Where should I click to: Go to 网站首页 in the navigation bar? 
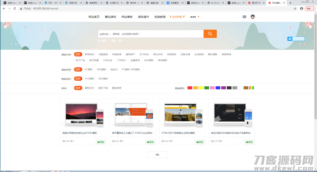tap(94, 17)
